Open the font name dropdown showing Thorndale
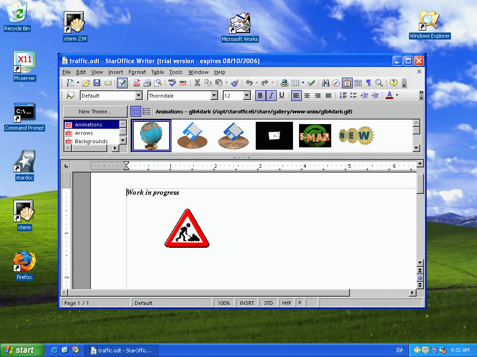Screen dimensions: 477x357 coord(214,96)
